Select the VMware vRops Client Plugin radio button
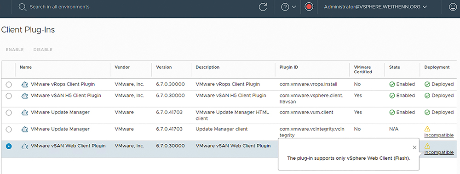 click(x=9, y=85)
